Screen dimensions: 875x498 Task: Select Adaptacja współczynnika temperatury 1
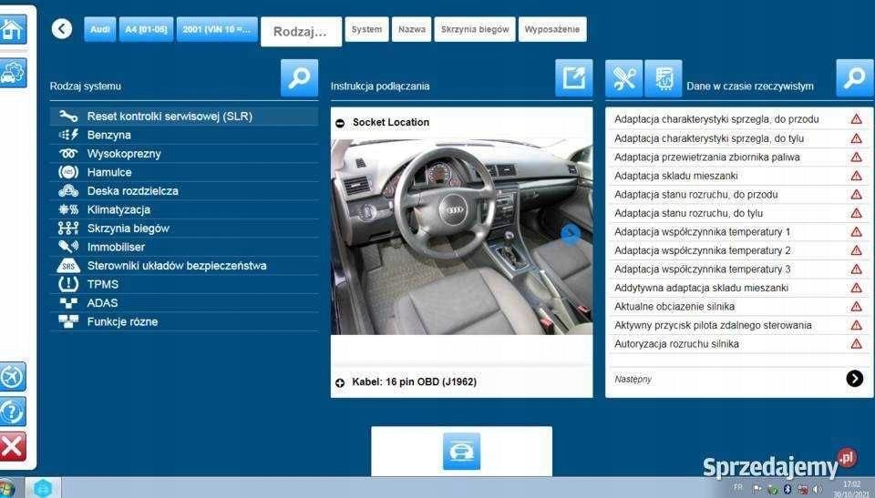[738, 231]
